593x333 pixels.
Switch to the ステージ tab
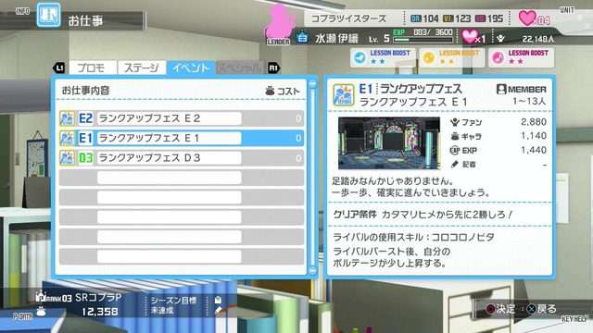tap(142, 68)
